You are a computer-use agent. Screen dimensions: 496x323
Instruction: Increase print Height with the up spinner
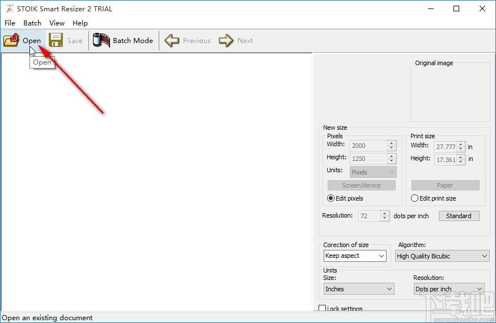[x=461, y=157]
